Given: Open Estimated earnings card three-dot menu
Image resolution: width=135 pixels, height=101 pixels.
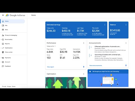Looking at the screenshot, I should point(105,25).
